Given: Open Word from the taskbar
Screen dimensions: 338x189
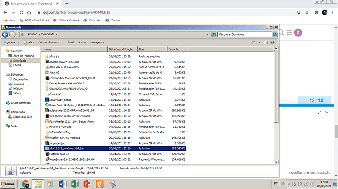Looking at the screenshot, I should pyautogui.click(x=62, y=184).
